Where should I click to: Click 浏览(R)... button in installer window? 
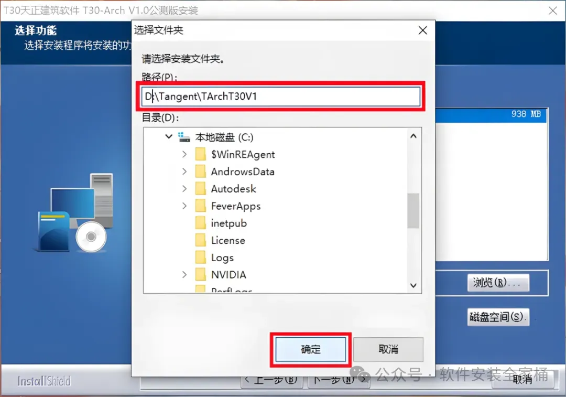point(498,283)
